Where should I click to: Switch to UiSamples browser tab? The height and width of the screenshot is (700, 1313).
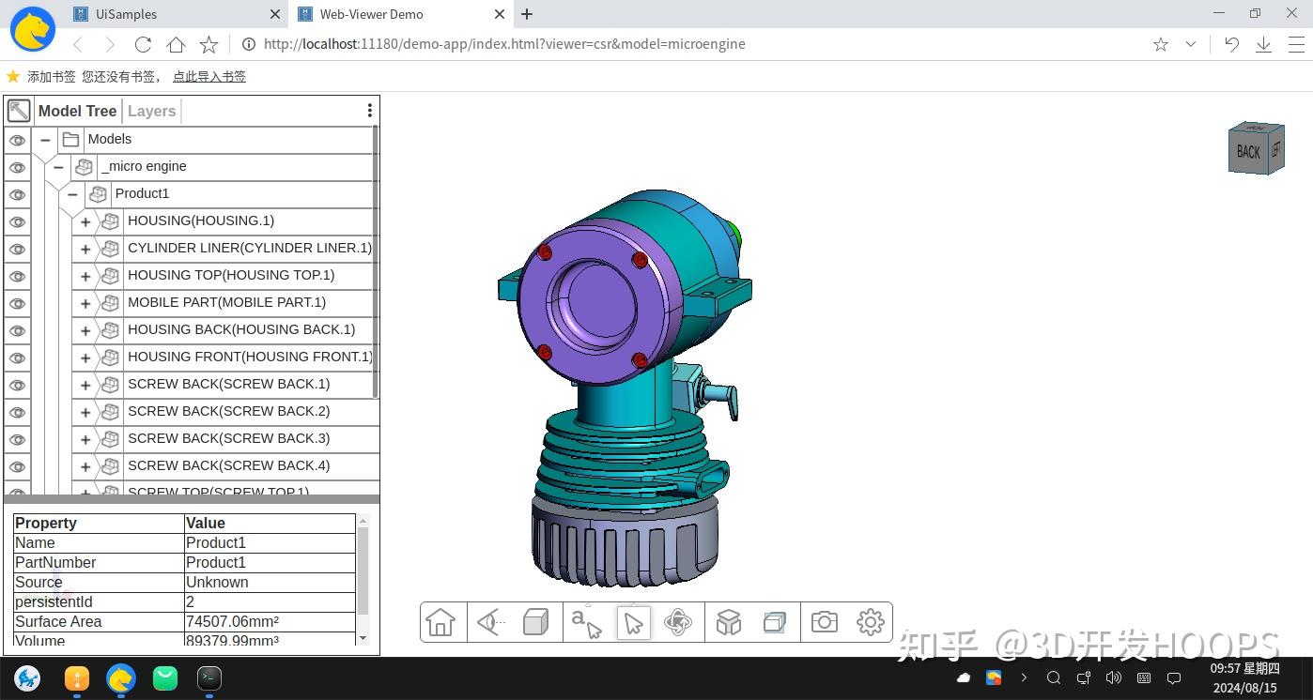click(177, 14)
